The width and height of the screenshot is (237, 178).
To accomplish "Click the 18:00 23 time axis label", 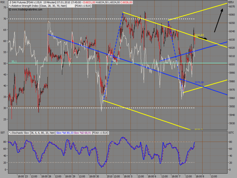I will (23, 176).
